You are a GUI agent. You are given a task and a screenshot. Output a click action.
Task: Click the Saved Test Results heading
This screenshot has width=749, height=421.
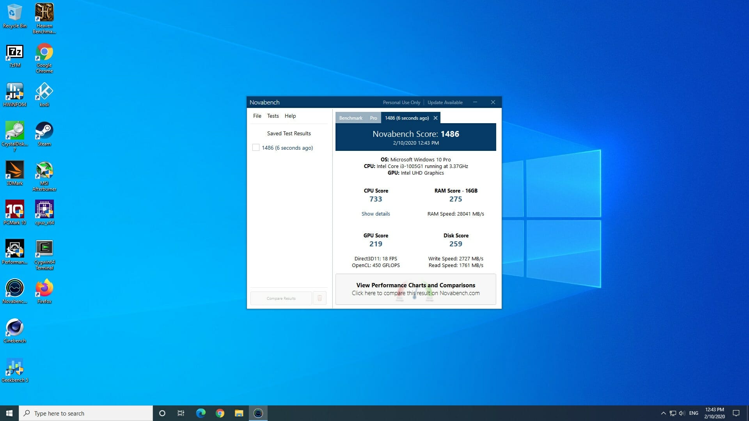(289, 133)
